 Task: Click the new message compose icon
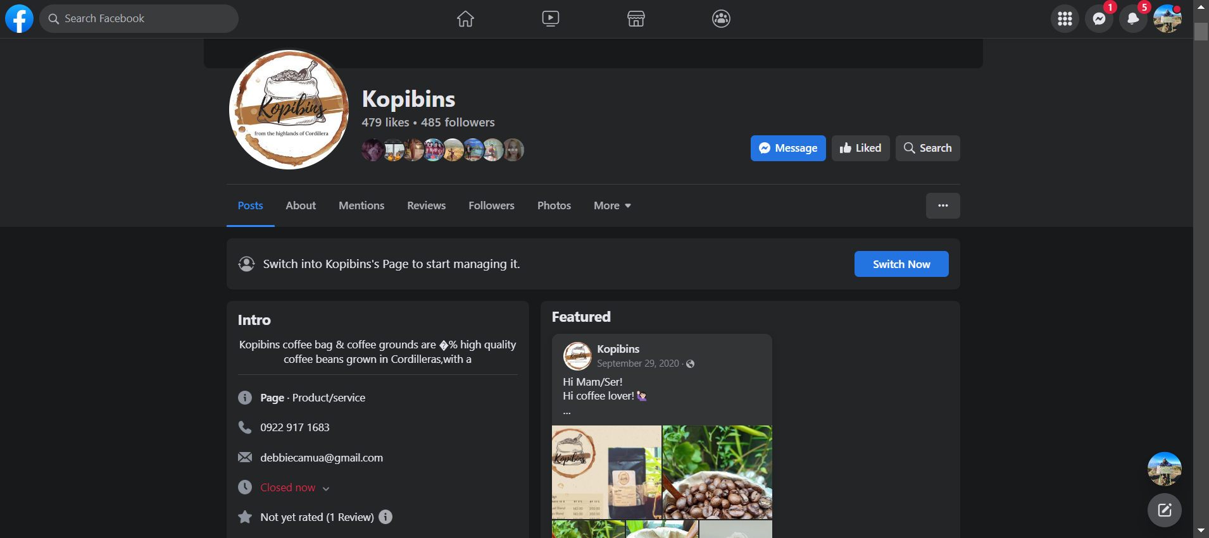click(1165, 510)
